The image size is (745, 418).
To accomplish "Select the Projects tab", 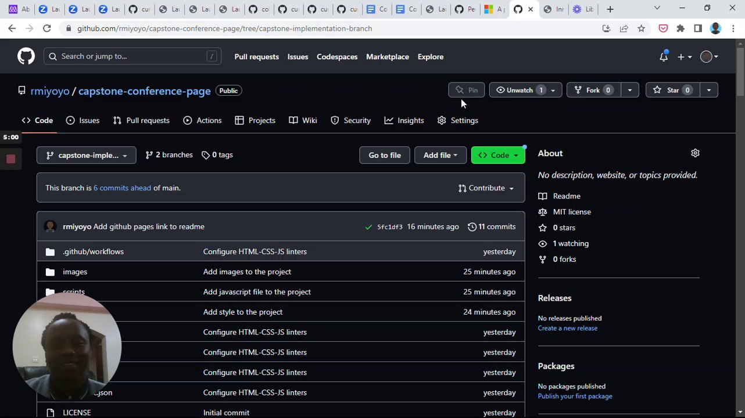I will point(256,120).
